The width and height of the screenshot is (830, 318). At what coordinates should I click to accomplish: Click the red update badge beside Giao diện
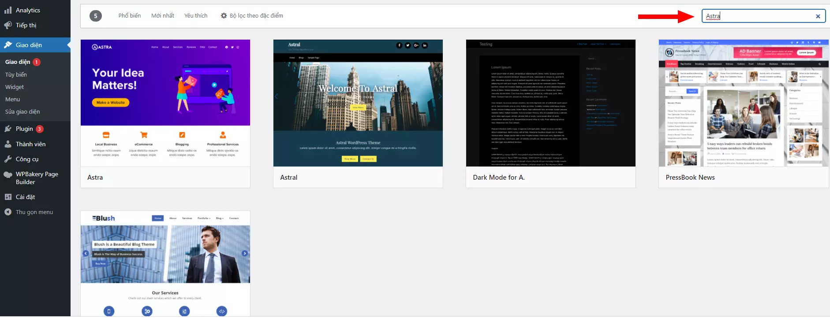click(x=37, y=62)
